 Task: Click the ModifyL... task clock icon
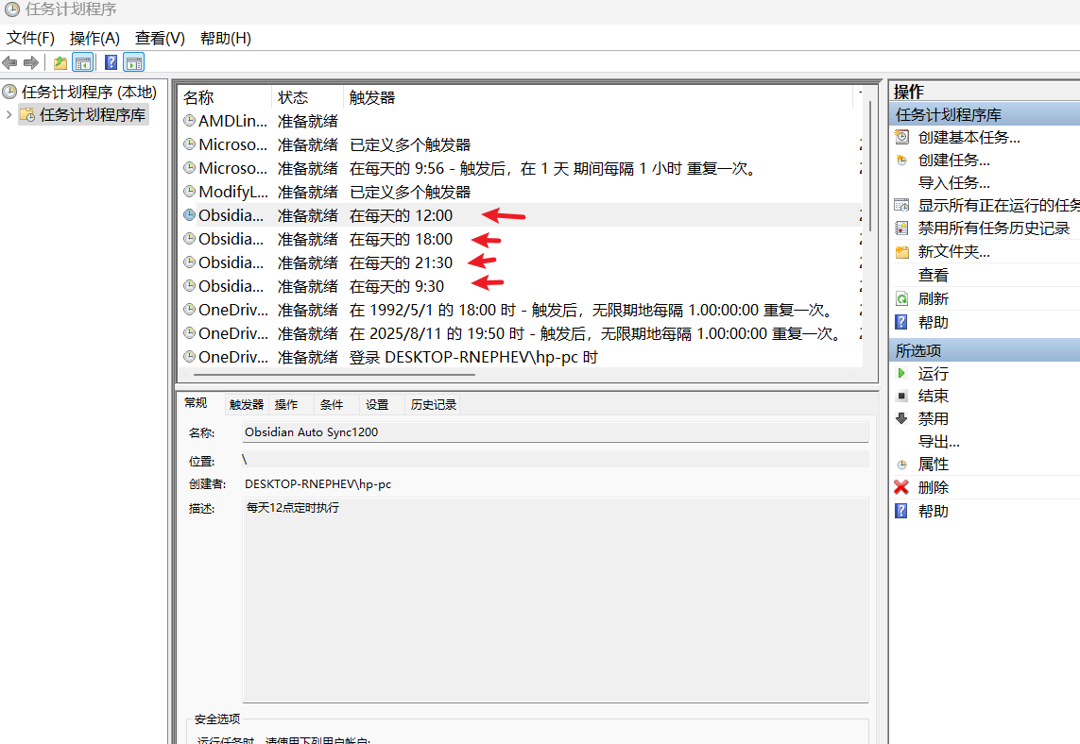click(x=189, y=192)
